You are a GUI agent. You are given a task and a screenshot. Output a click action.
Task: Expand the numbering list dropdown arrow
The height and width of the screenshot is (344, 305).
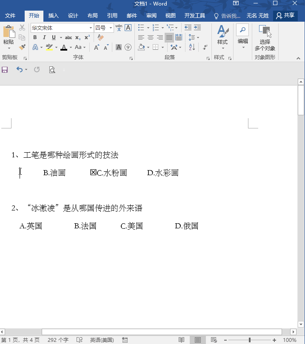coord(162,28)
